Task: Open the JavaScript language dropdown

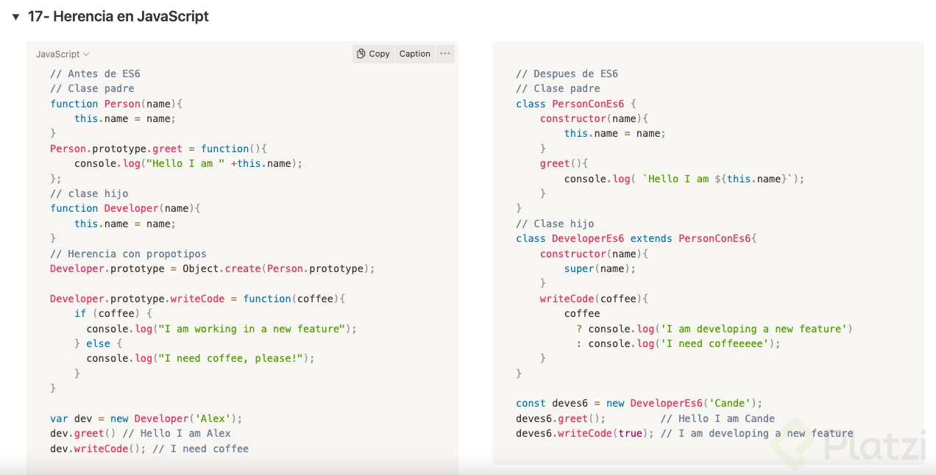Action: [x=63, y=54]
